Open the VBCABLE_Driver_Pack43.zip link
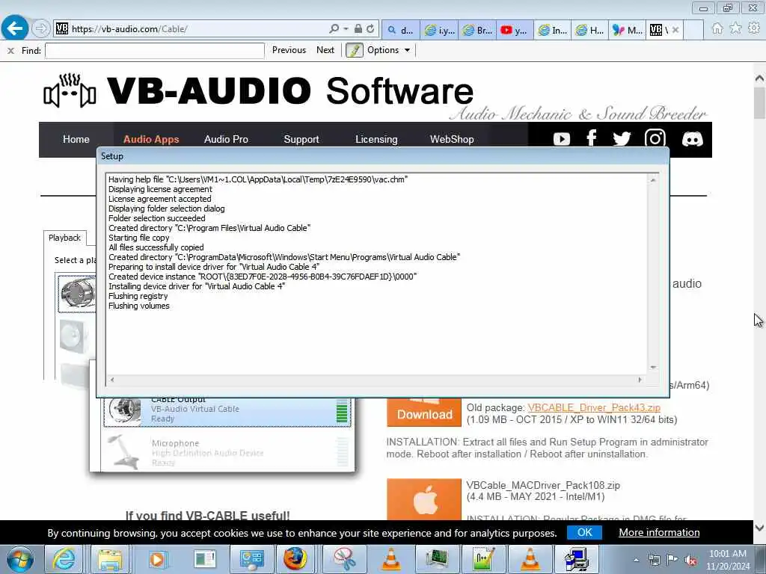This screenshot has height=574, width=766. coord(593,407)
